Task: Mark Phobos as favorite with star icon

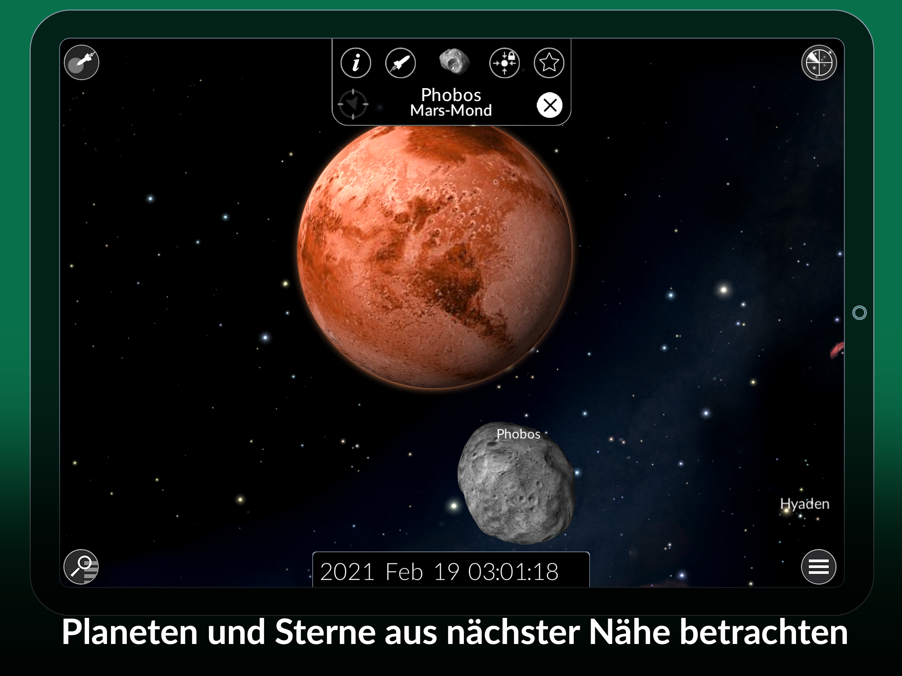Action: point(549,63)
